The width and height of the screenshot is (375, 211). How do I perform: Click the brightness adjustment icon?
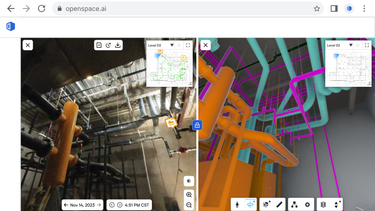tap(189, 181)
